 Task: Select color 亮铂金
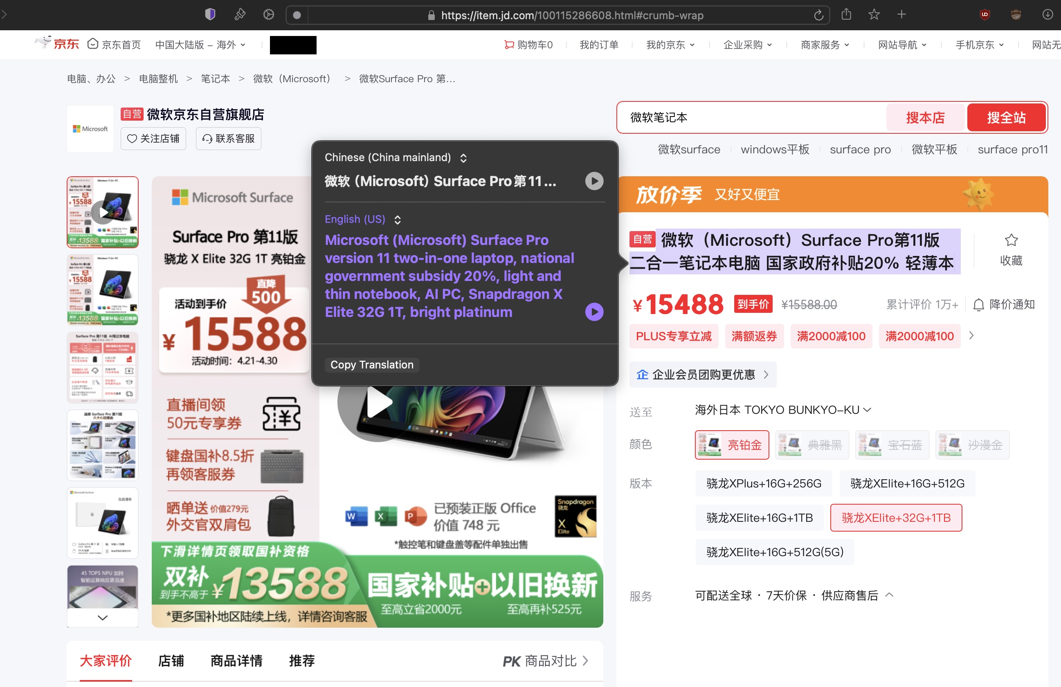coord(732,445)
